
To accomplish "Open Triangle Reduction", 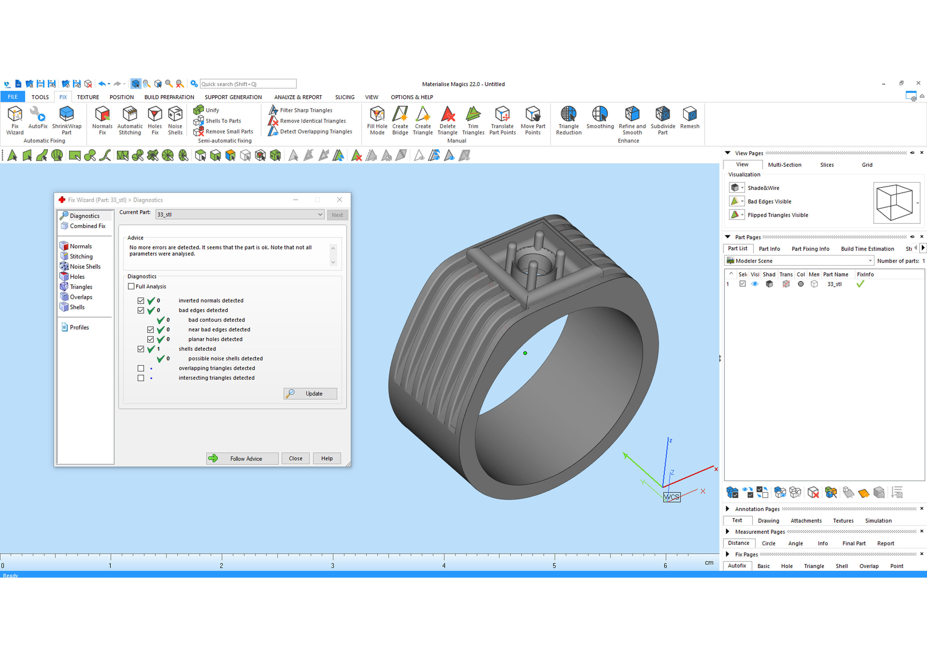I will click(568, 120).
